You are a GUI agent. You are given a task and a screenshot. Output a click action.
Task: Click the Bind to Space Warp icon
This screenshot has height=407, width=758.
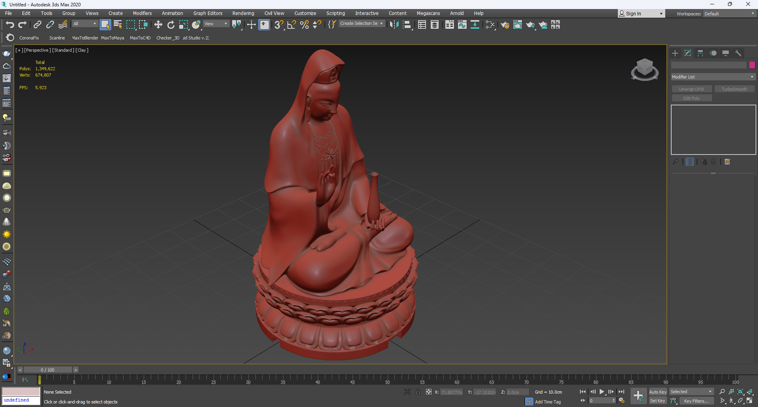63,25
